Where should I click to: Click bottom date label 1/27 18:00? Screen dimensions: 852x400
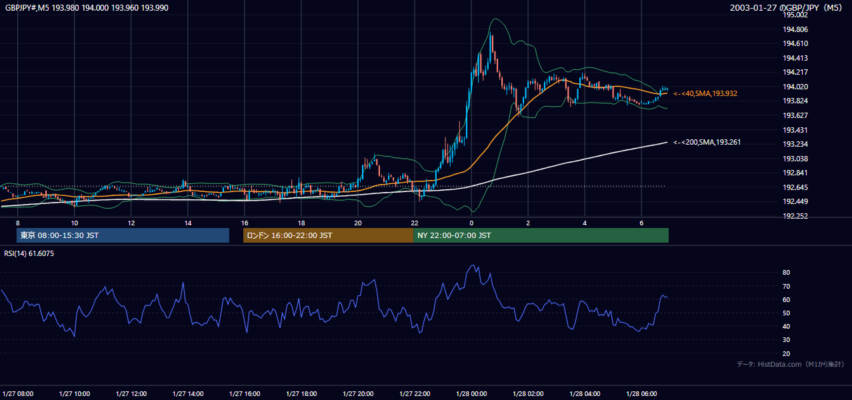(301, 393)
